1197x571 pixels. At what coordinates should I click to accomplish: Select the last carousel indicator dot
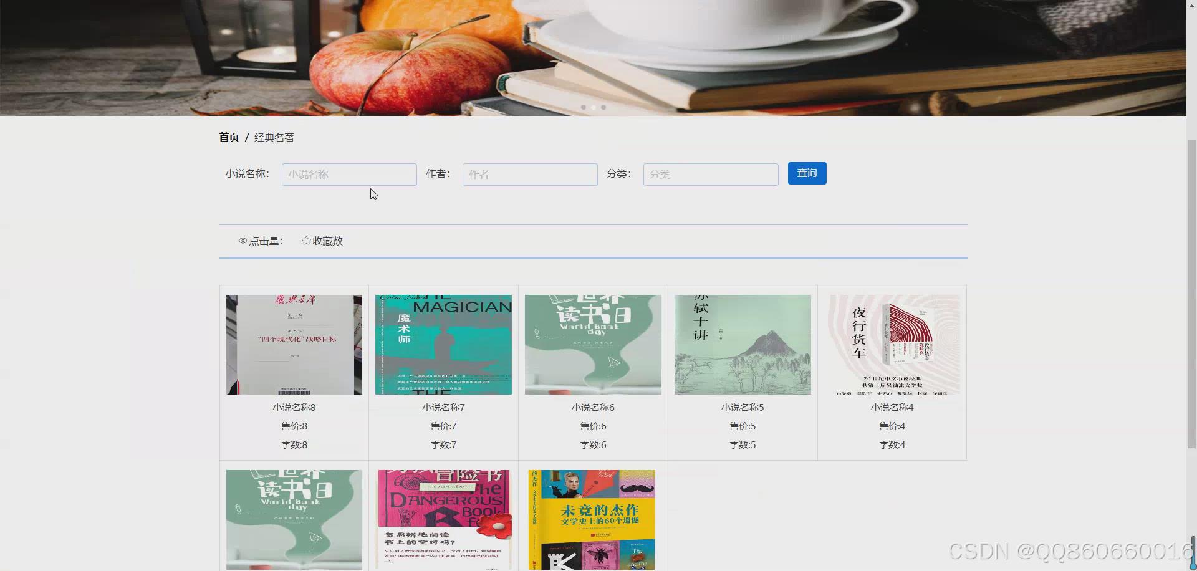(603, 107)
